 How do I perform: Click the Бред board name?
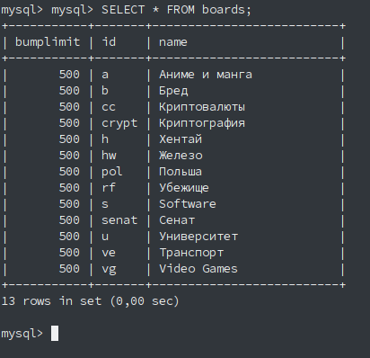(x=173, y=91)
